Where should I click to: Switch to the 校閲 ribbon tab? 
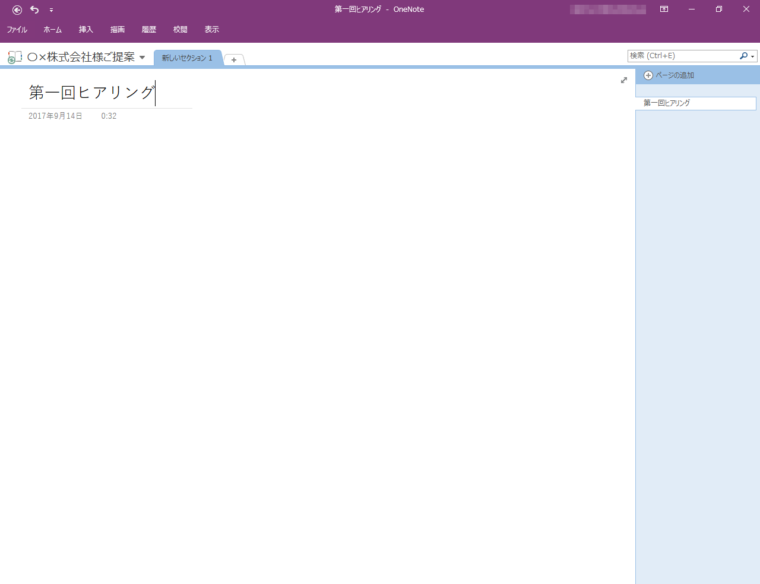point(180,29)
